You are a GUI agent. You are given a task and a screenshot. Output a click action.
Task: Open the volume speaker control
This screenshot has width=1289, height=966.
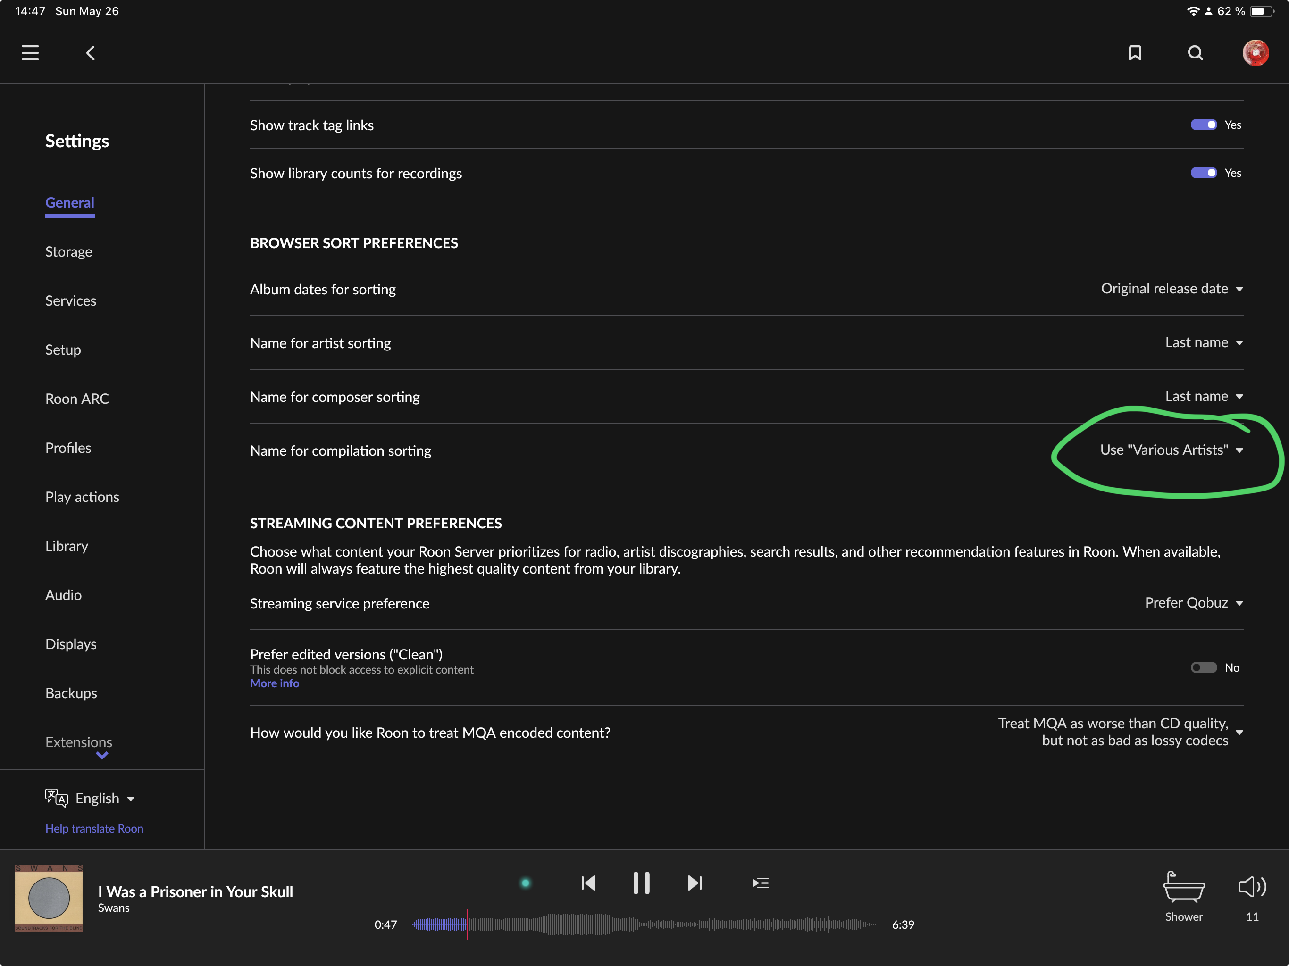tap(1252, 887)
